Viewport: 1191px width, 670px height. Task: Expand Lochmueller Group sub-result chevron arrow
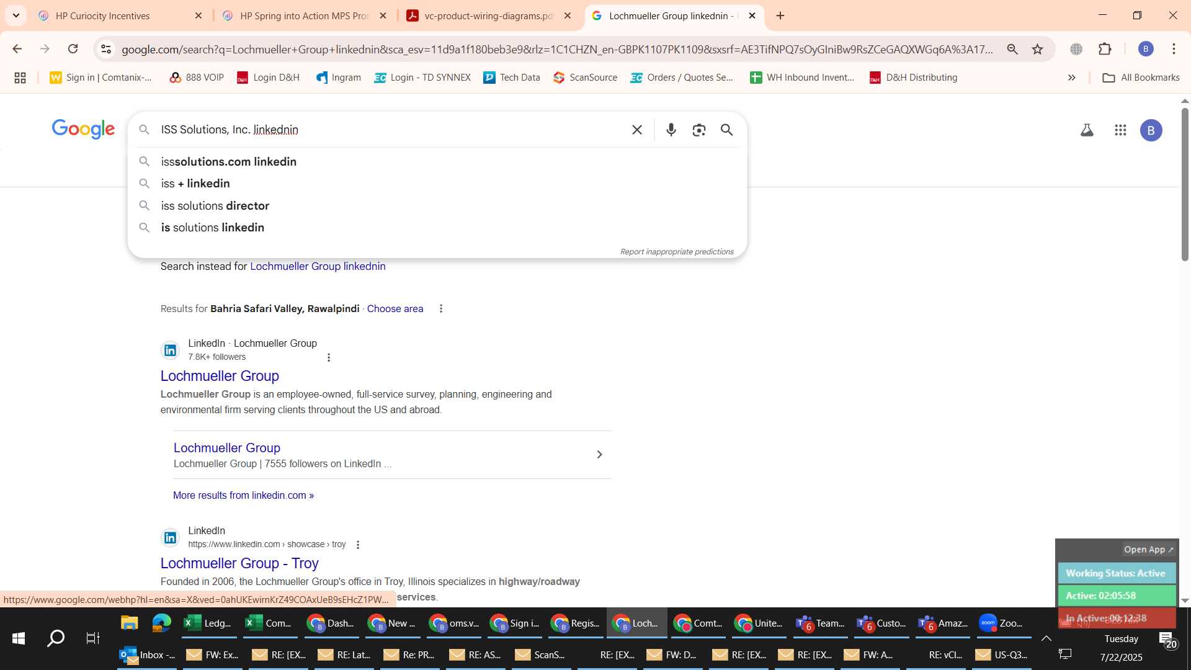click(599, 455)
